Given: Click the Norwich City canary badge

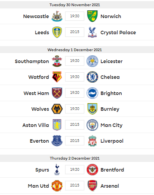Looking at the screenshot, I should point(92,16).
